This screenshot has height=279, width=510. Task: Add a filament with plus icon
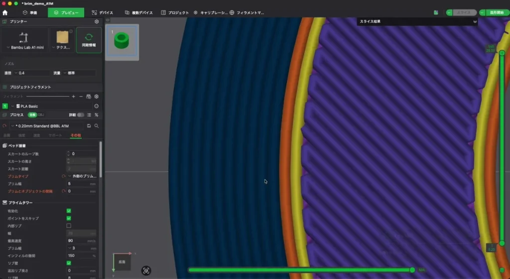pyautogui.click(x=74, y=96)
